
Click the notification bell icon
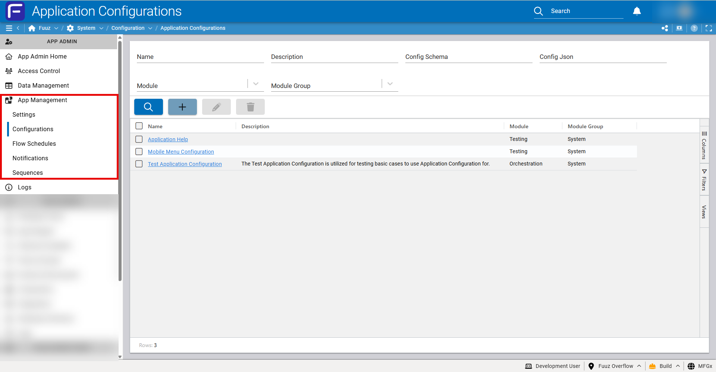click(x=637, y=11)
